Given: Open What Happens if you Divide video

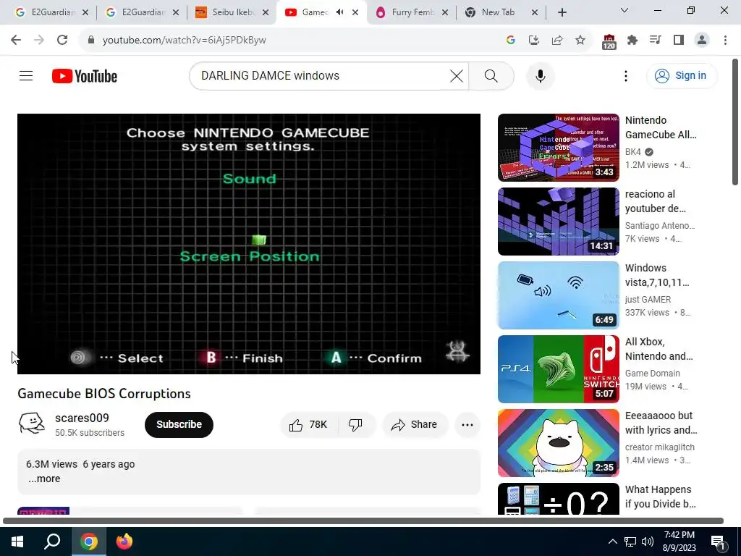Looking at the screenshot, I should point(558,498).
